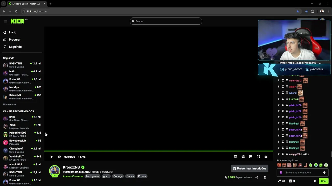This screenshot has height=186, width=332.
Task: Click the follow user icon beside share
Action: (x=265, y=177)
